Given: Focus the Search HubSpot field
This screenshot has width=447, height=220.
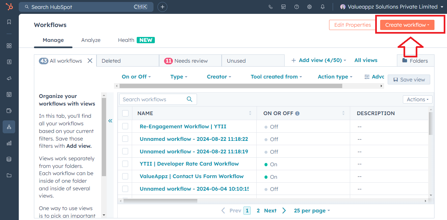Looking at the screenshot, I should point(86,7).
